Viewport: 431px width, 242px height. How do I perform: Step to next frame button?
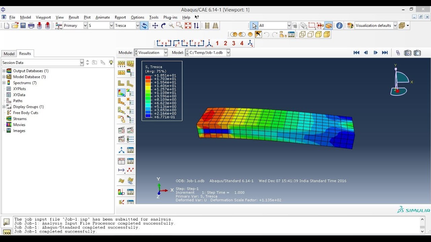click(x=375, y=53)
